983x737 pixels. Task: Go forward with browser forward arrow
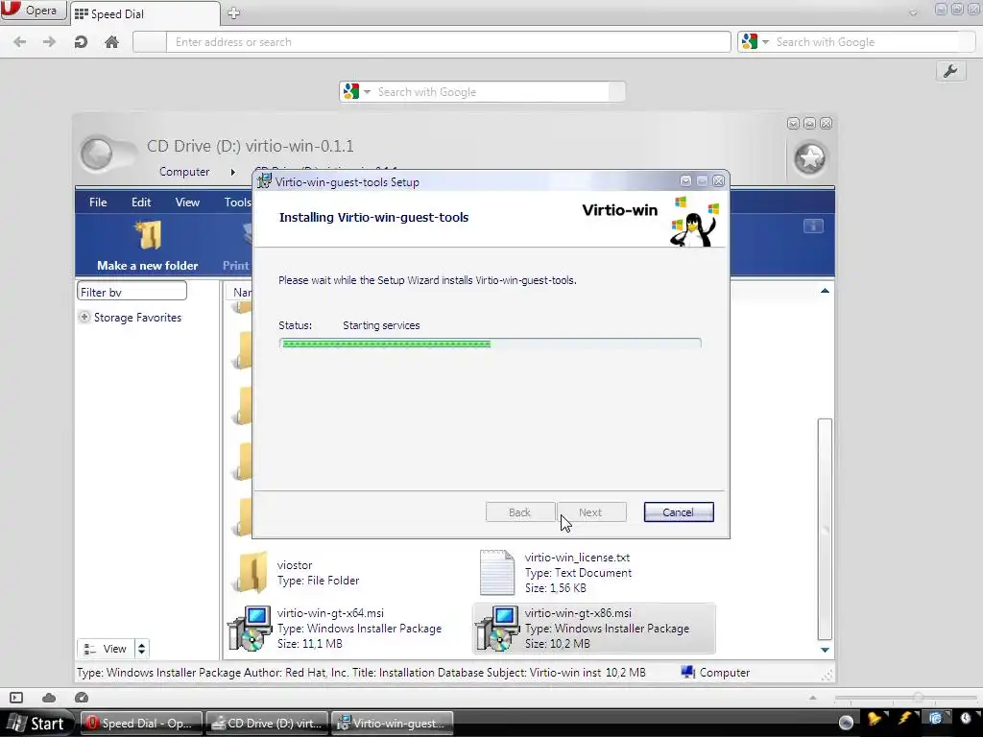coord(49,42)
